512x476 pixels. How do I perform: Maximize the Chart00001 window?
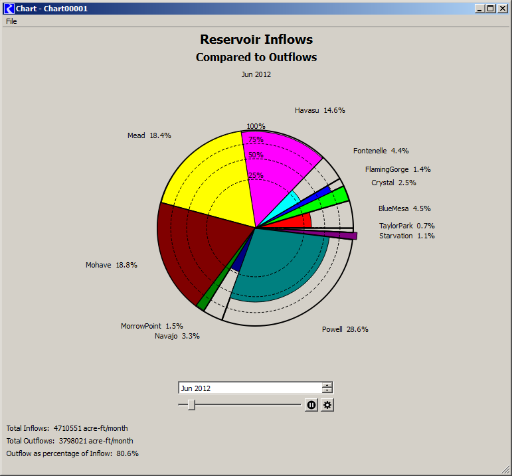pyautogui.click(x=491, y=9)
